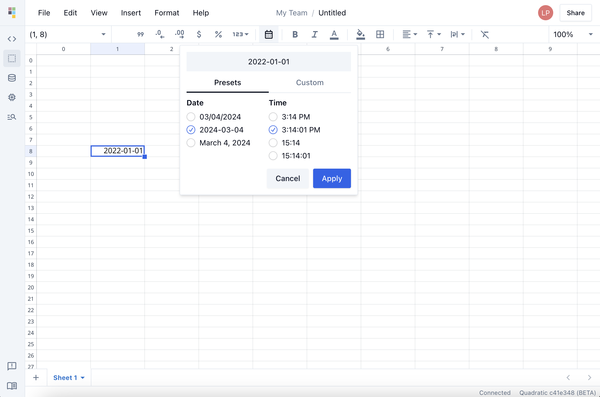Open the Sheet 1 options dropdown
600x397 pixels.
click(x=83, y=378)
